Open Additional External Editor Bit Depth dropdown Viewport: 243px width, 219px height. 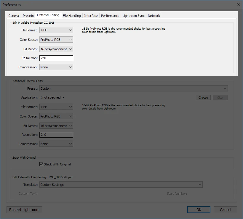tap(56, 126)
